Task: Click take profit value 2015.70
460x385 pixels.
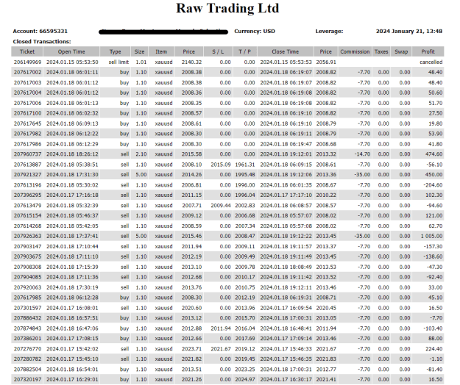Action: [245, 318]
